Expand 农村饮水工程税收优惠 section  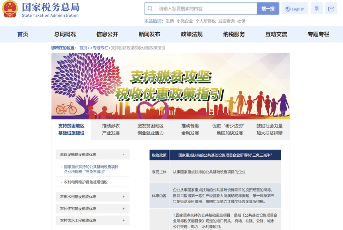pos(93,220)
